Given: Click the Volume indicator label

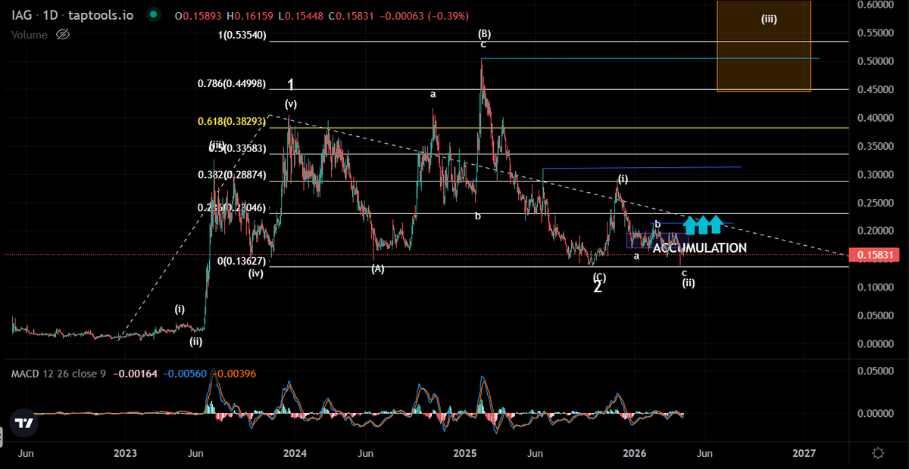Looking at the screenshot, I should [29, 34].
